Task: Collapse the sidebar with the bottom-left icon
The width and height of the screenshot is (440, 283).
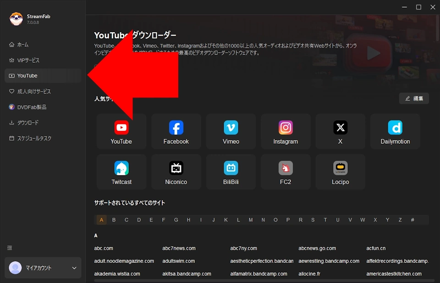Action: (10, 248)
